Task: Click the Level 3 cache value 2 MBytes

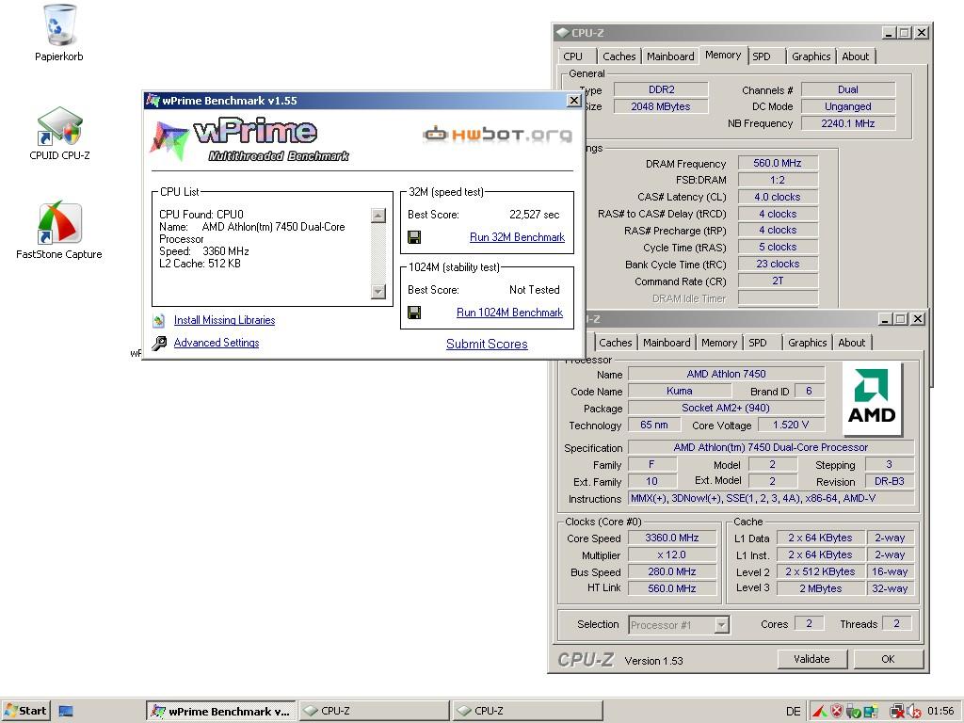Action: tap(821, 589)
